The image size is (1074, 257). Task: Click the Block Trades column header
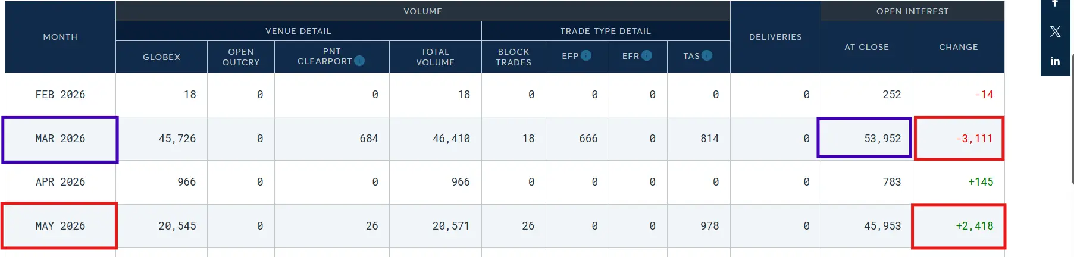pos(513,57)
